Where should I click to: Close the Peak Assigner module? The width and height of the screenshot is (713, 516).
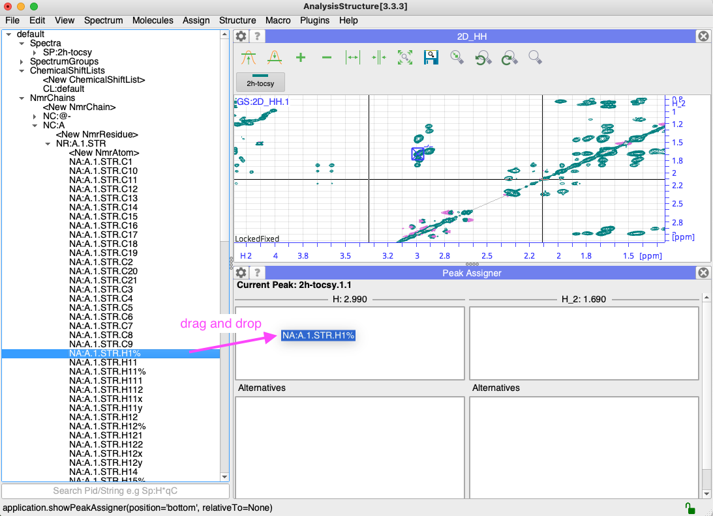(x=703, y=272)
